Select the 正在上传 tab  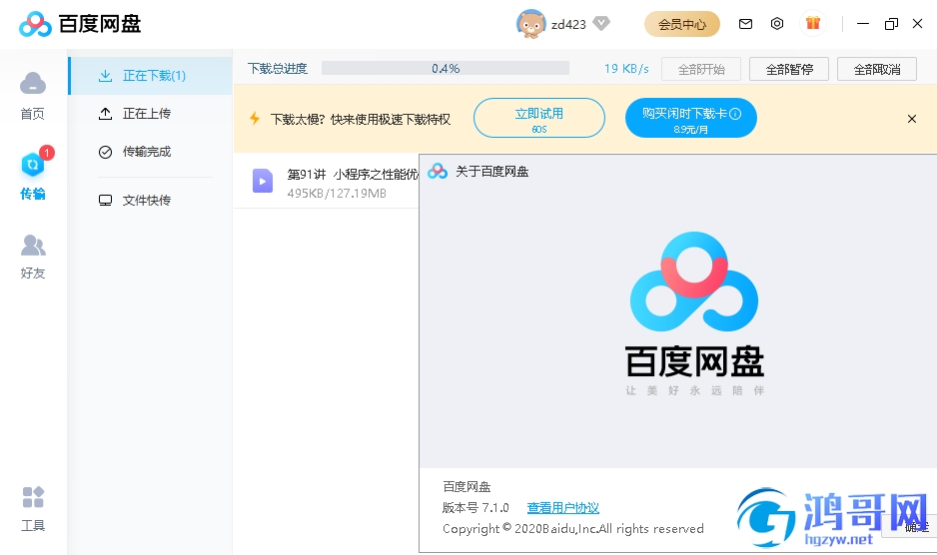[x=151, y=114]
